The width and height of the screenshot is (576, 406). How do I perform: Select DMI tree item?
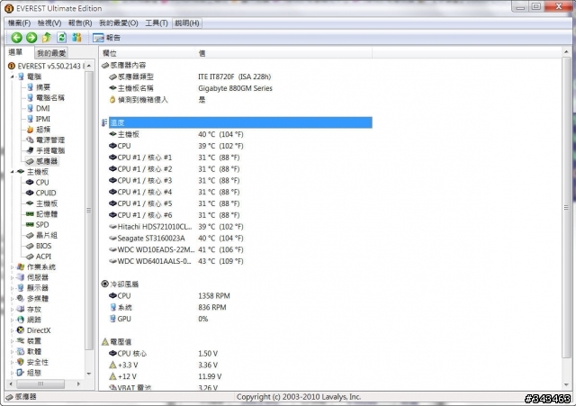[42, 108]
